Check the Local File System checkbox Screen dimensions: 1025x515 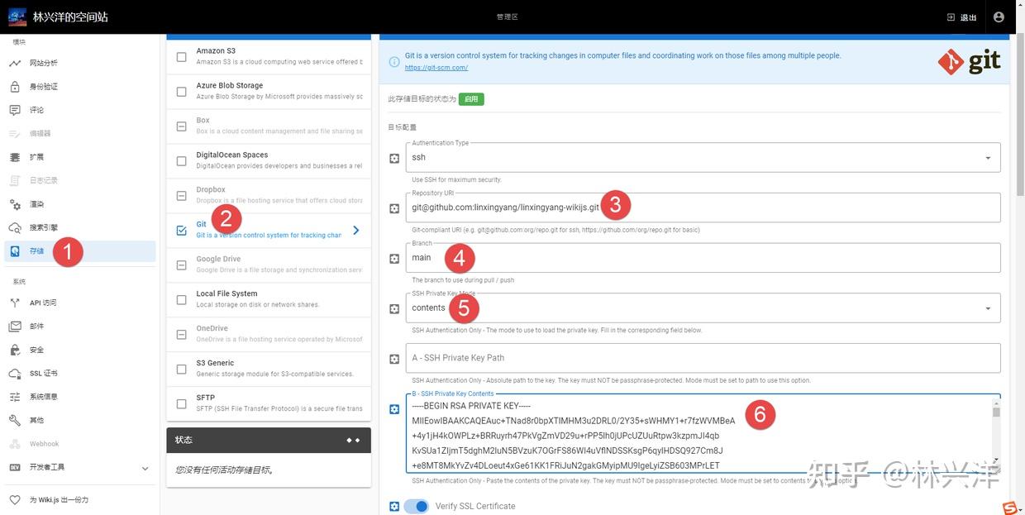(x=182, y=300)
